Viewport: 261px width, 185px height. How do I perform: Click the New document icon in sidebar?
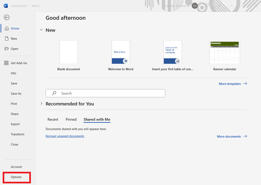coord(7,38)
